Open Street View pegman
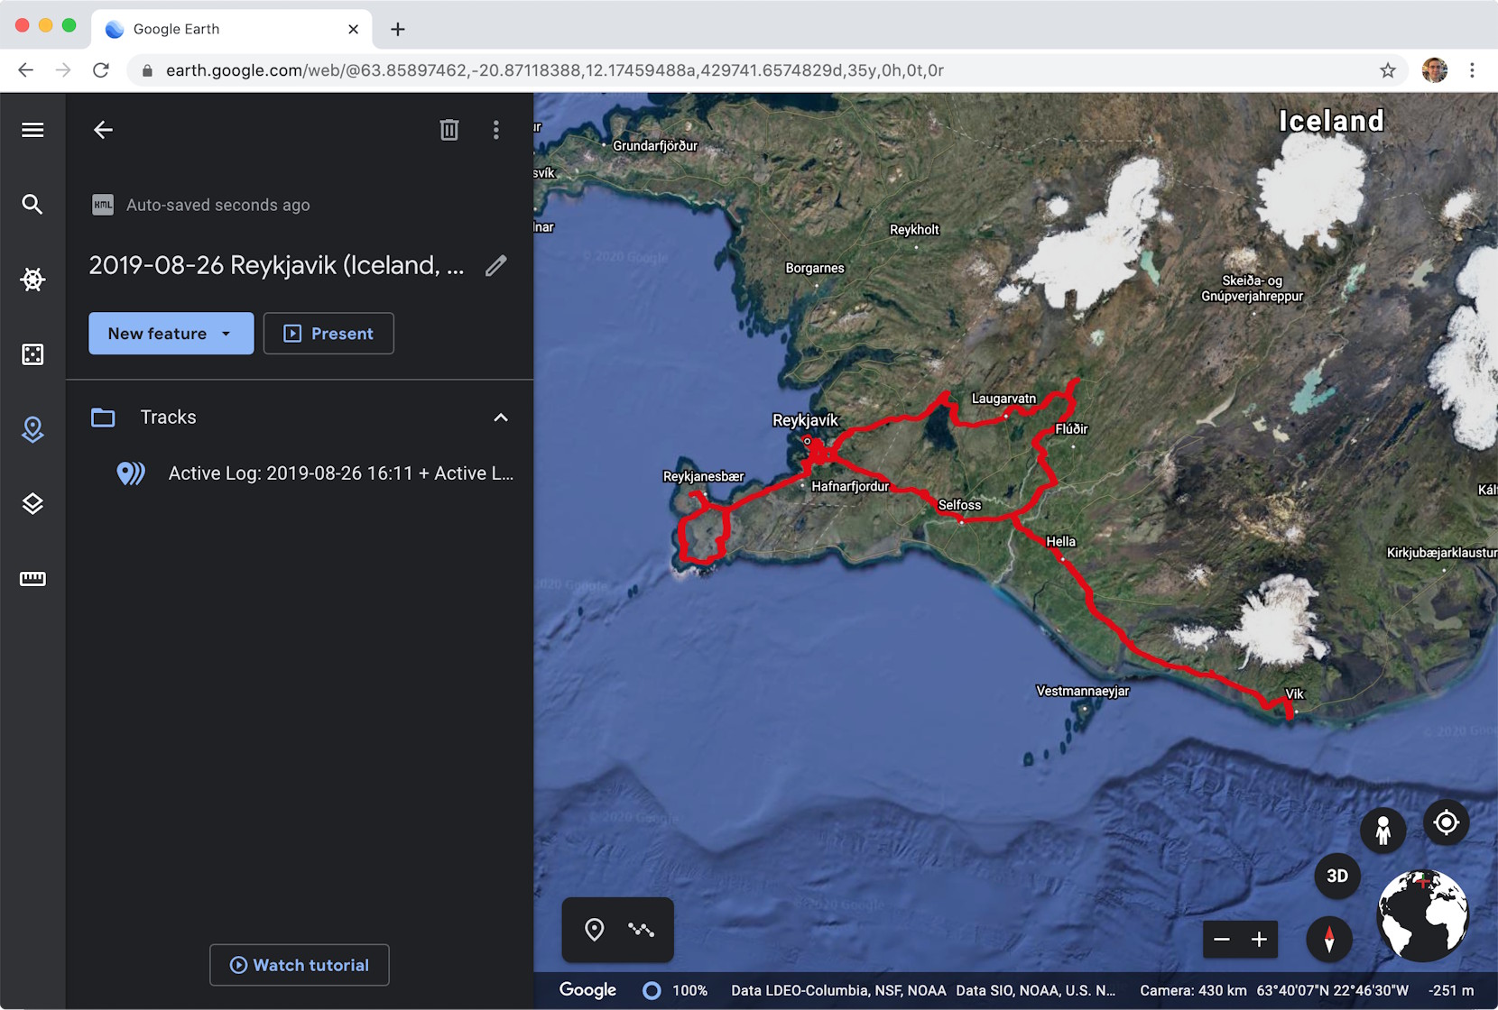 click(x=1382, y=831)
